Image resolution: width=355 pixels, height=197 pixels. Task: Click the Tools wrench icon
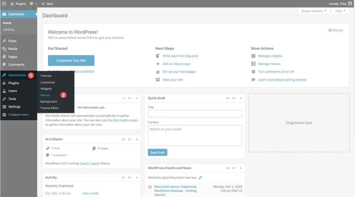[4, 99]
